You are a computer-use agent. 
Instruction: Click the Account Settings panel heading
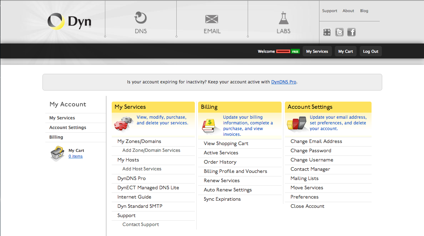[310, 107]
